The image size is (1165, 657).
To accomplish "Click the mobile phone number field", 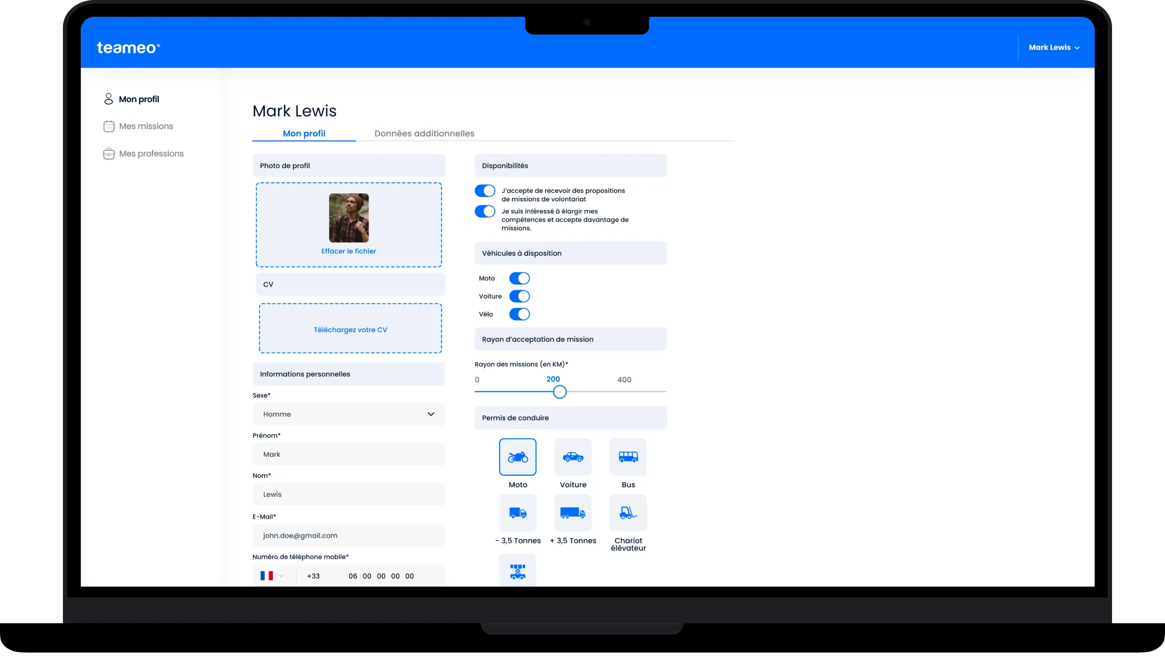I will [349, 575].
